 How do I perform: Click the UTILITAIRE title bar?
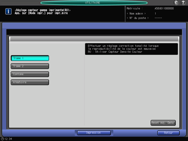(94, 3)
